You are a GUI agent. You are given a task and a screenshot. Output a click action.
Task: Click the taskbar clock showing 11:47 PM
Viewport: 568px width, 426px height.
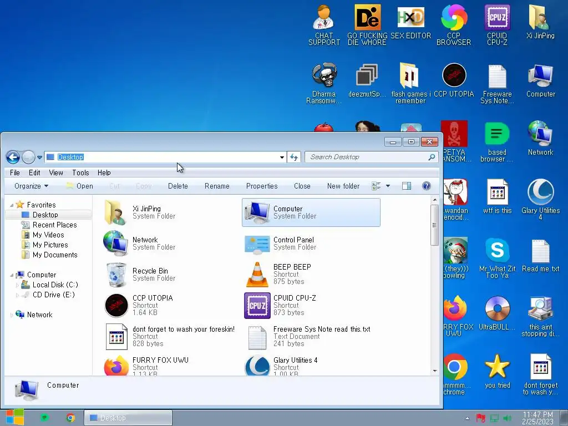tap(538, 418)
